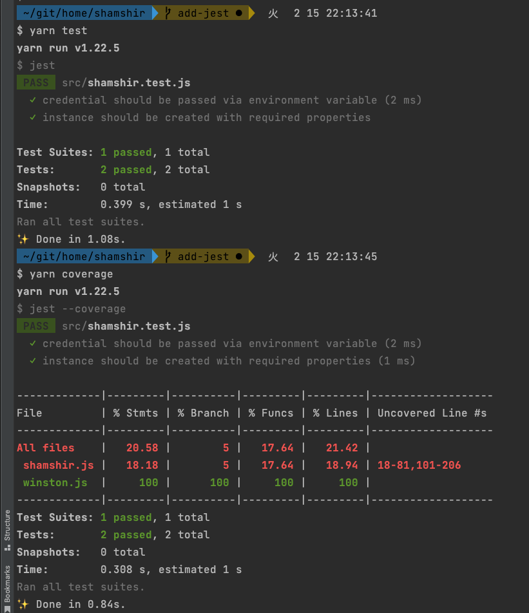Click the 18.18 statements value for shamshir.js

142,465
